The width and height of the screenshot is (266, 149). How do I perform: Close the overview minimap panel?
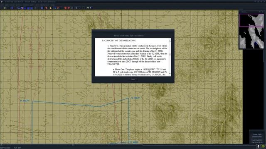[263, 12]
